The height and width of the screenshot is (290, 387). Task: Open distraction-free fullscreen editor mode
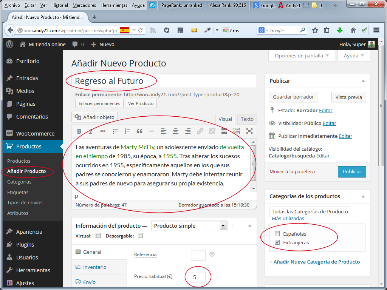coord(249,131)
